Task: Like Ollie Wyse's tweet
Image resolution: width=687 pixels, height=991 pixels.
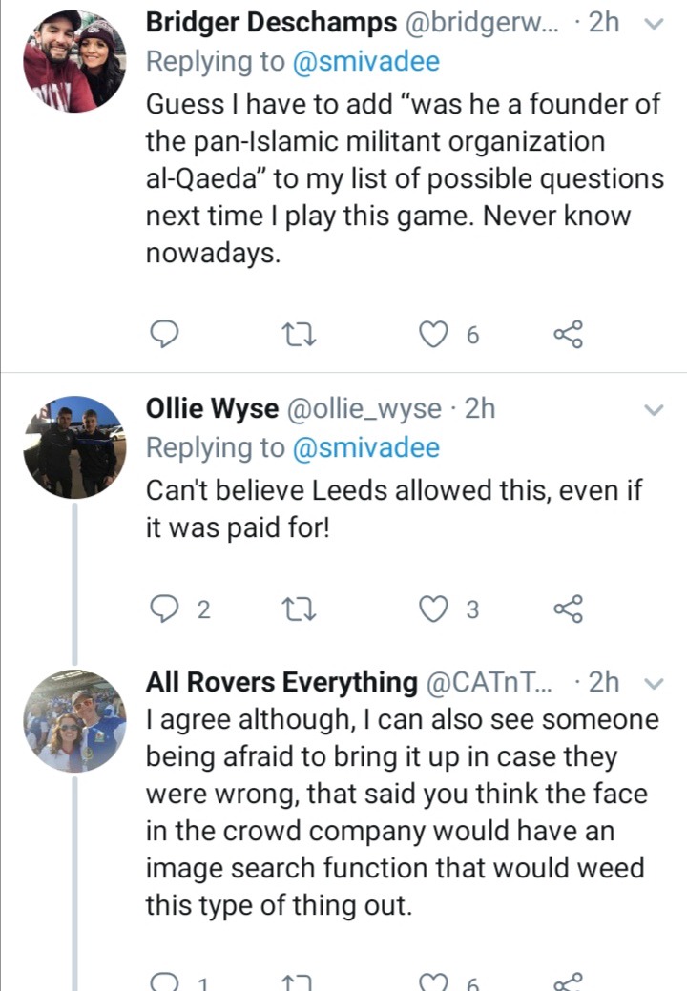Action: (435, 609)
